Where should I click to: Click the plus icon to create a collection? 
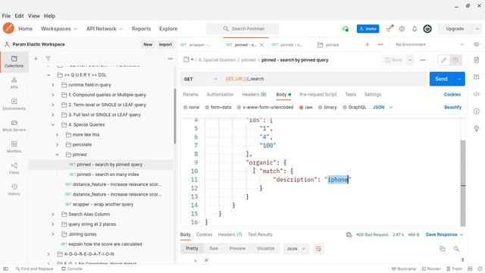tap(36, 58)
